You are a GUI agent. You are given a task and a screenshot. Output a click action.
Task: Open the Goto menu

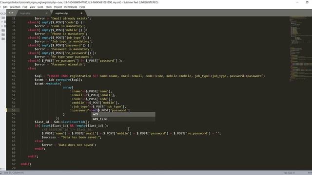coord(40,7)
